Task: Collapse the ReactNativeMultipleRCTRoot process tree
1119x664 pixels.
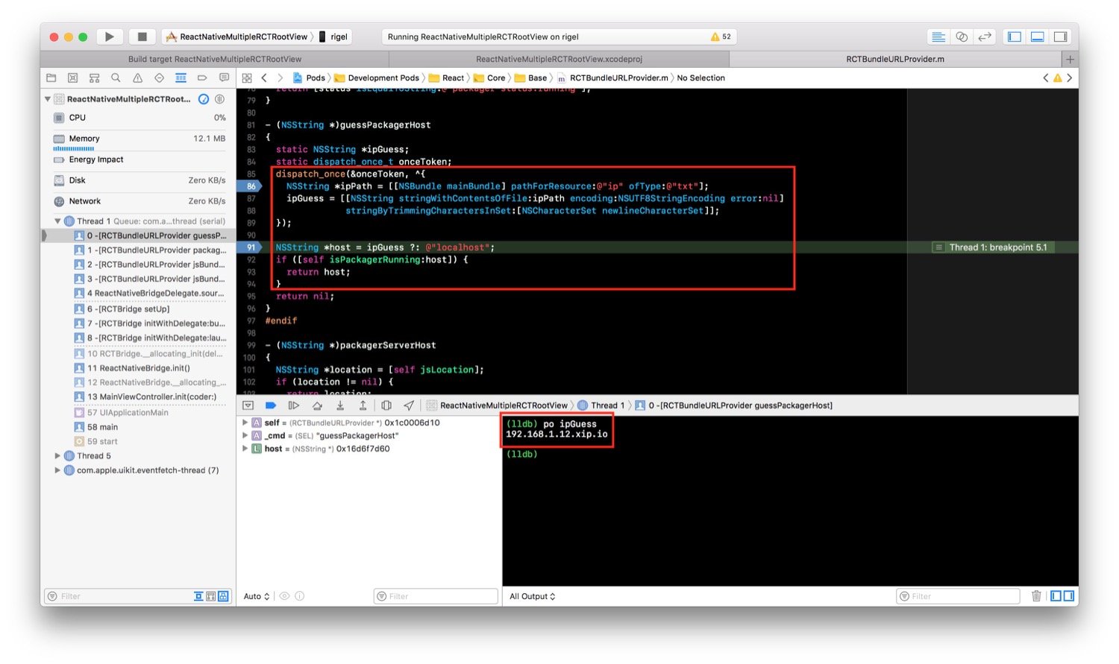Action: (48, 99)
